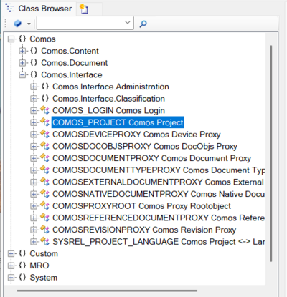The height and width of the screenshot is (297, 287).
Task: Click the class icon beside COMOSREFERENCEDOCUMENTPROXY
Action: click(x=44, y=218)
